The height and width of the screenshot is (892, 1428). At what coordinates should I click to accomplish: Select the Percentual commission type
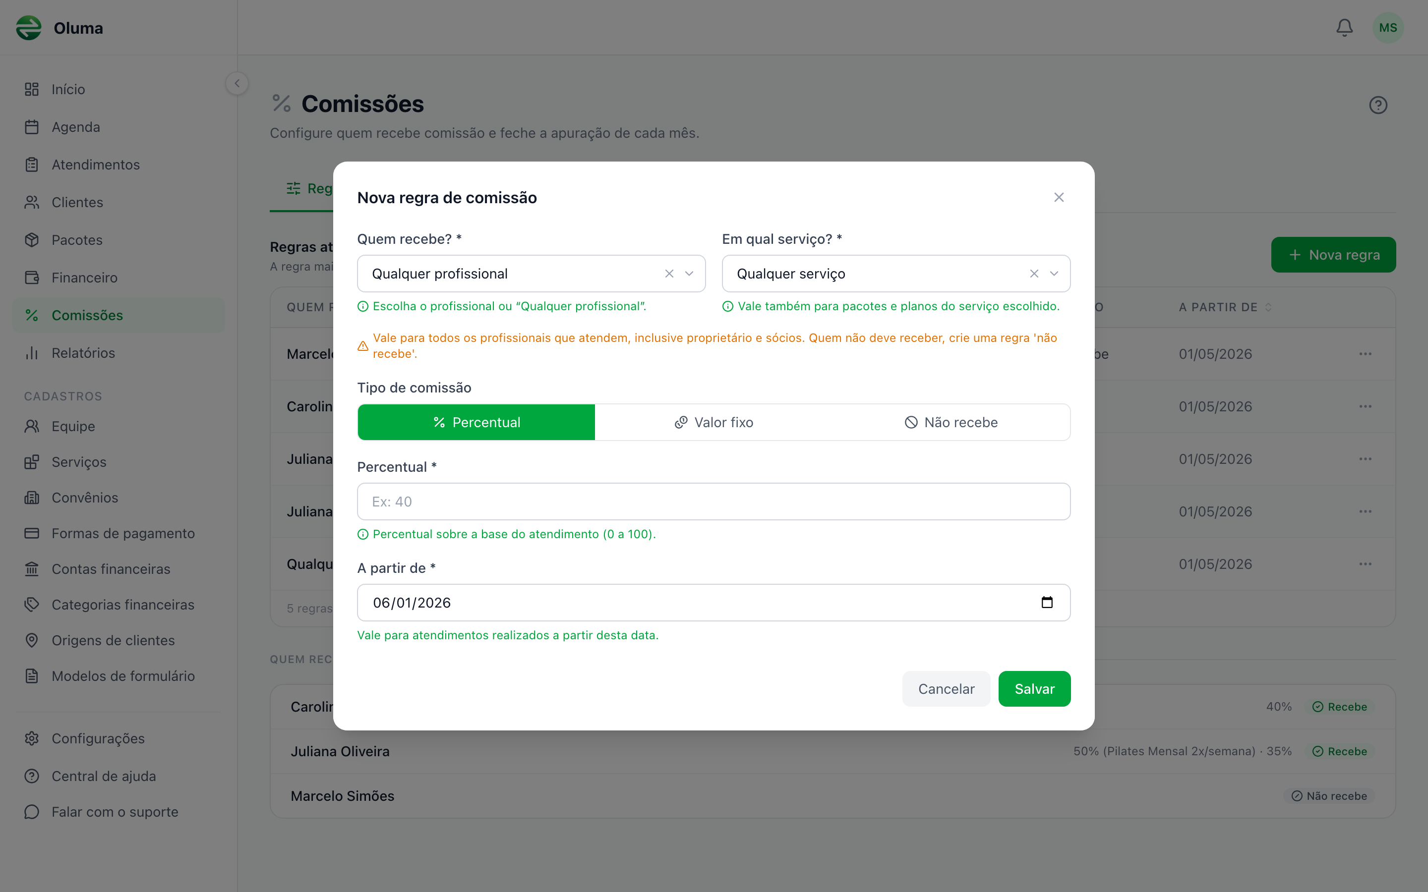(x=476, y=422)
